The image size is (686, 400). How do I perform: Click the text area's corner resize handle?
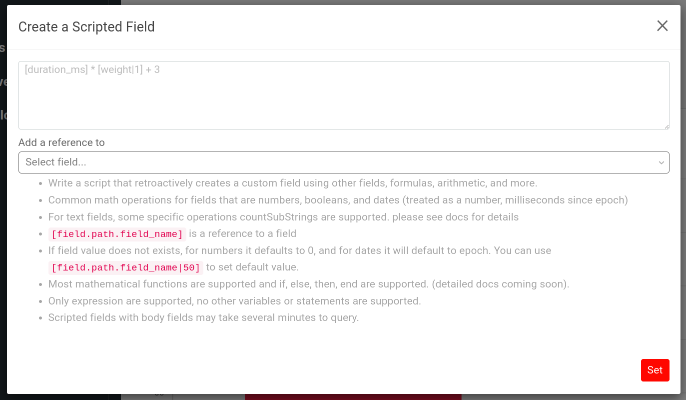(x=667, y=126)
